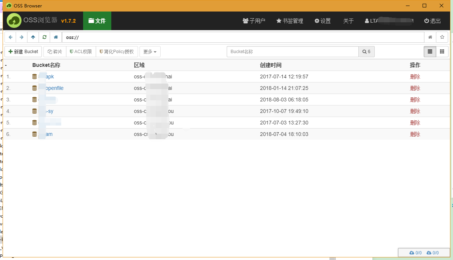Expand the 更多 dropdown

(x=150, y=52)
